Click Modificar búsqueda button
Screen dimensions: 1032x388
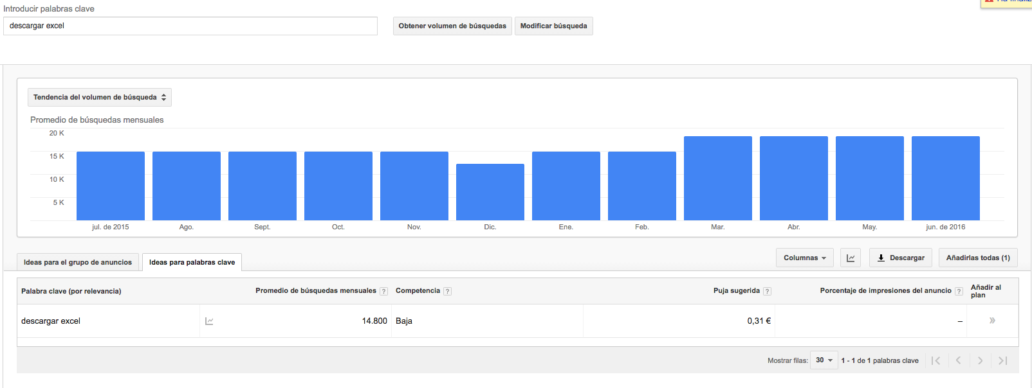point(554,26)
